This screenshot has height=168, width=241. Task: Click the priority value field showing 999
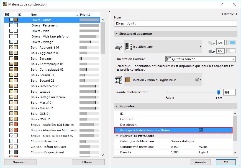point(229,92)
